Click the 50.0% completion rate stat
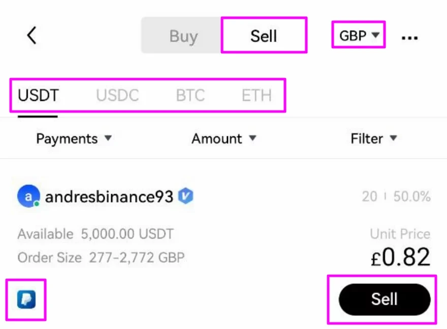447x329 pixels. [x=413, y=197]
